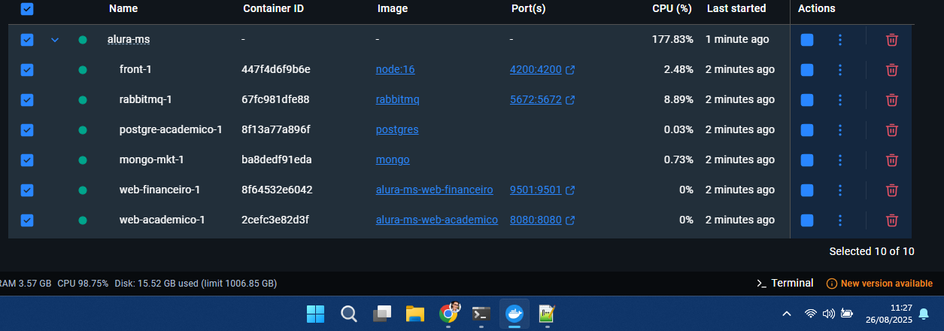Screen dimensions: 944x331
Task: Open the Windows Start menu
Action: pyautogui.click(x=315, y=314)
